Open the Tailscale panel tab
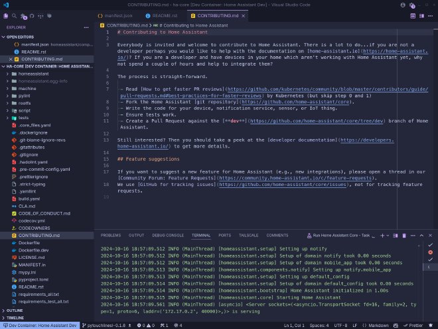Image resolution: width=438 pixels, height=329 pixels. pyautogui.click(x=248, y=236)
